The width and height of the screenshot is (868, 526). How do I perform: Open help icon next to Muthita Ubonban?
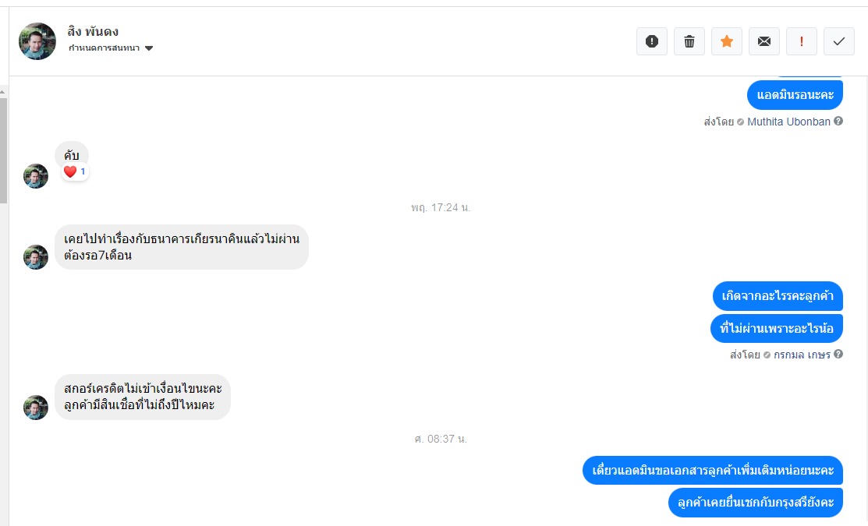[838, 121]
